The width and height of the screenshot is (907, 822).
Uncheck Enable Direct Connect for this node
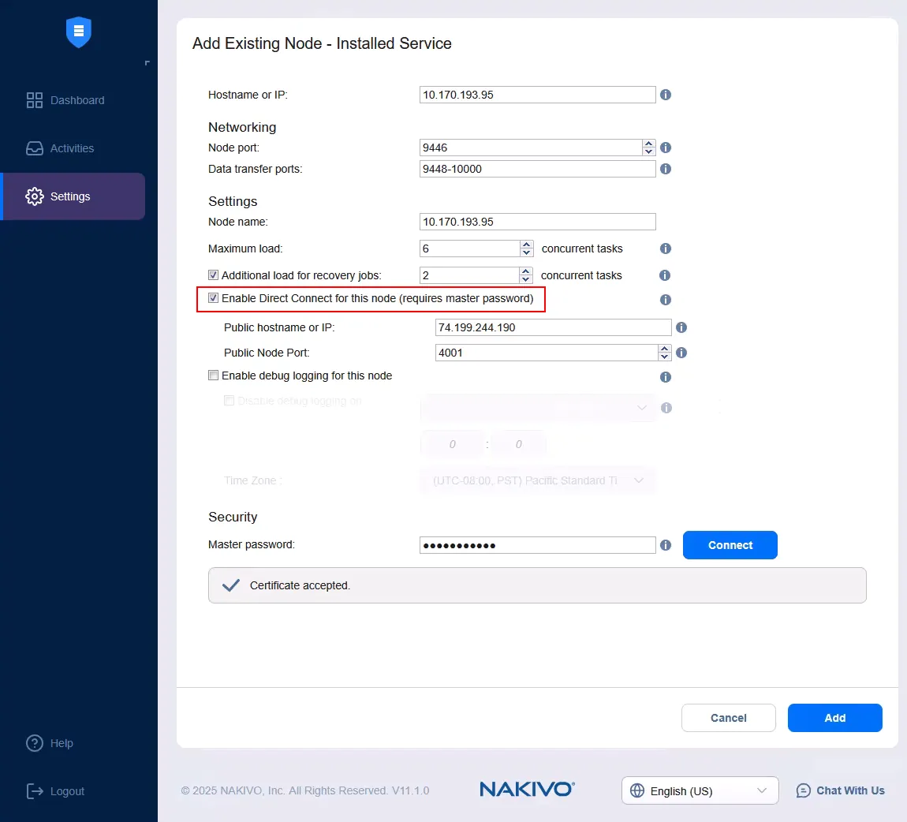point(214,298)
